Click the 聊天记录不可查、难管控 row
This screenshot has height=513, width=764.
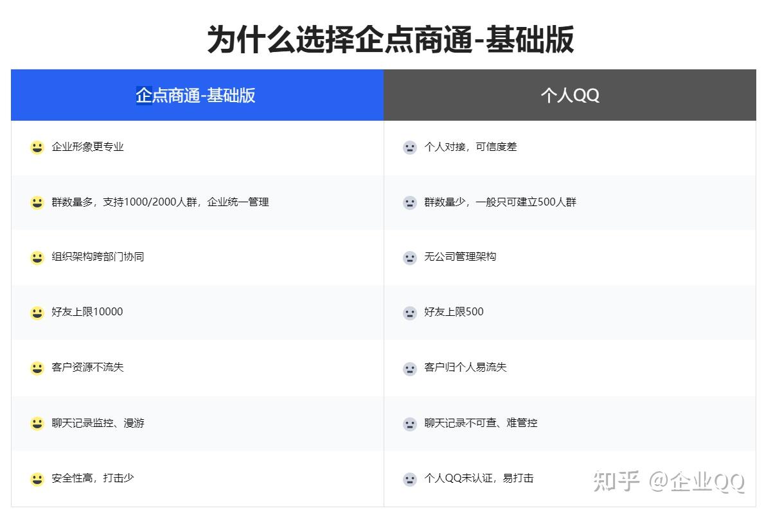pos(481,423)
